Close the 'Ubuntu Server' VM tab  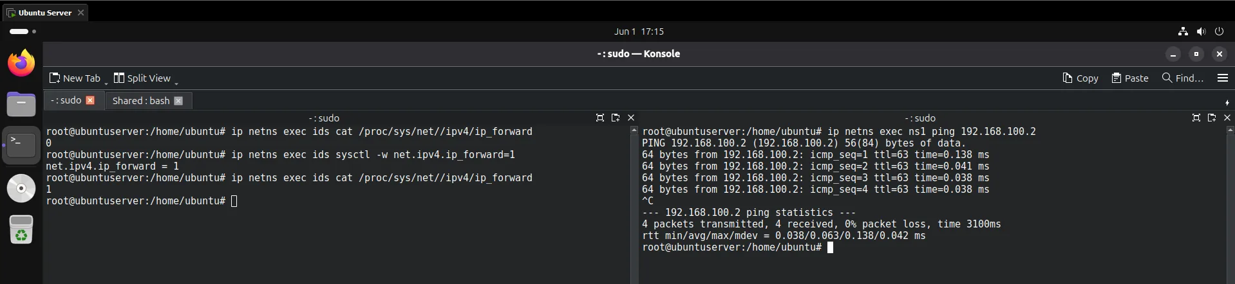[x=80, y=12]
